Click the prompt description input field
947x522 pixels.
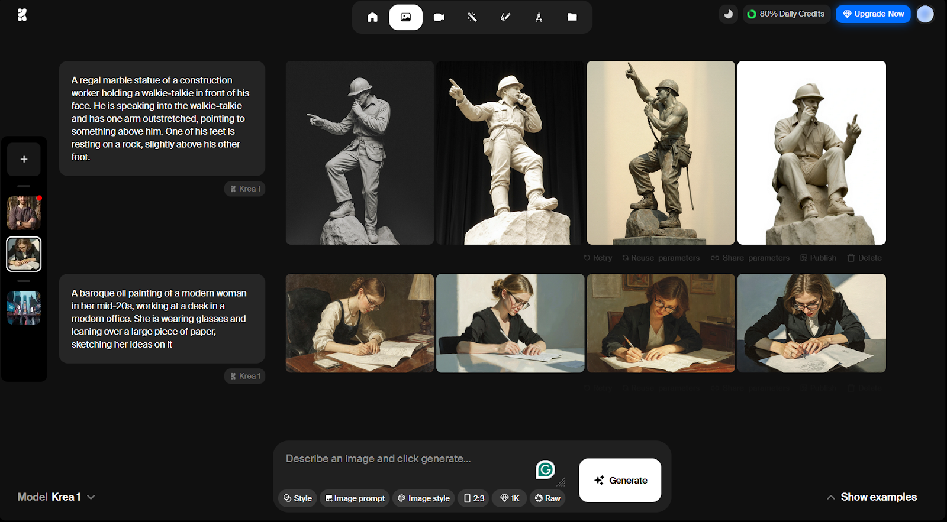(x=402, y=459)
